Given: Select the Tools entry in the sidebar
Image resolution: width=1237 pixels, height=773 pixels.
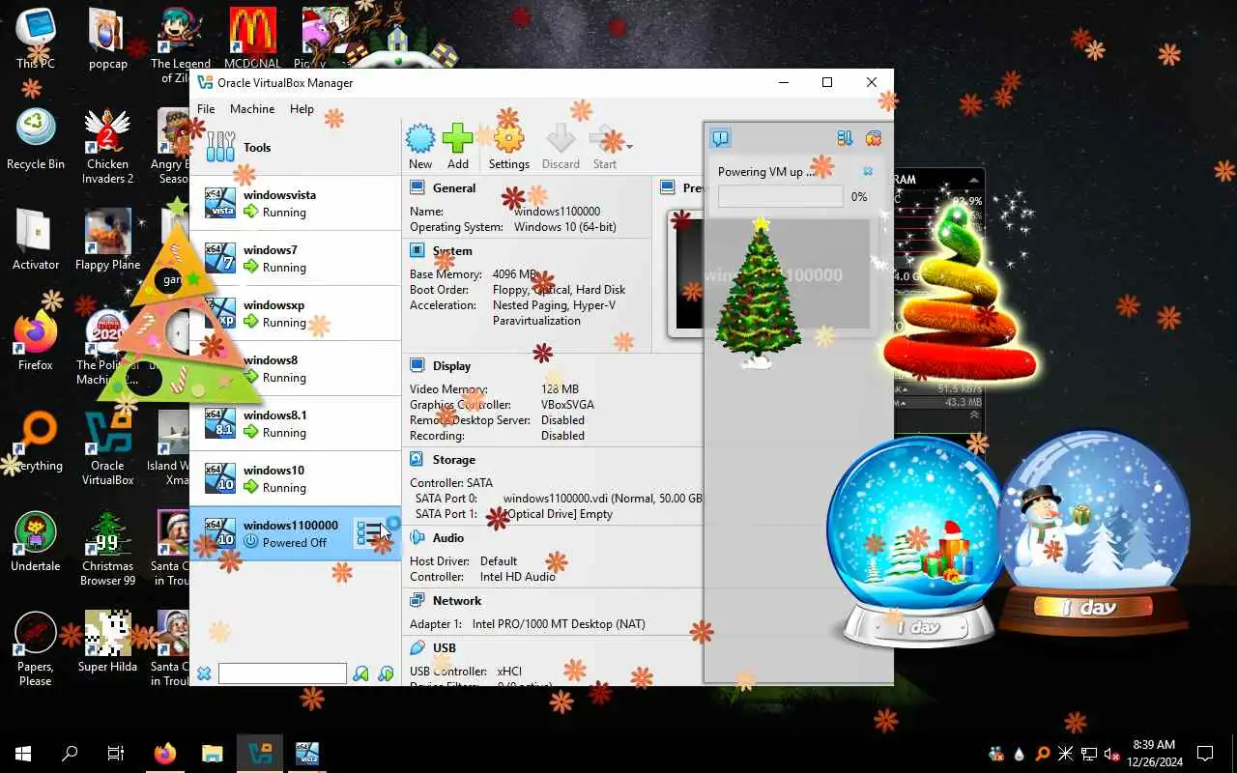Looking at the screenshot, I should click(x=295, y=147).
